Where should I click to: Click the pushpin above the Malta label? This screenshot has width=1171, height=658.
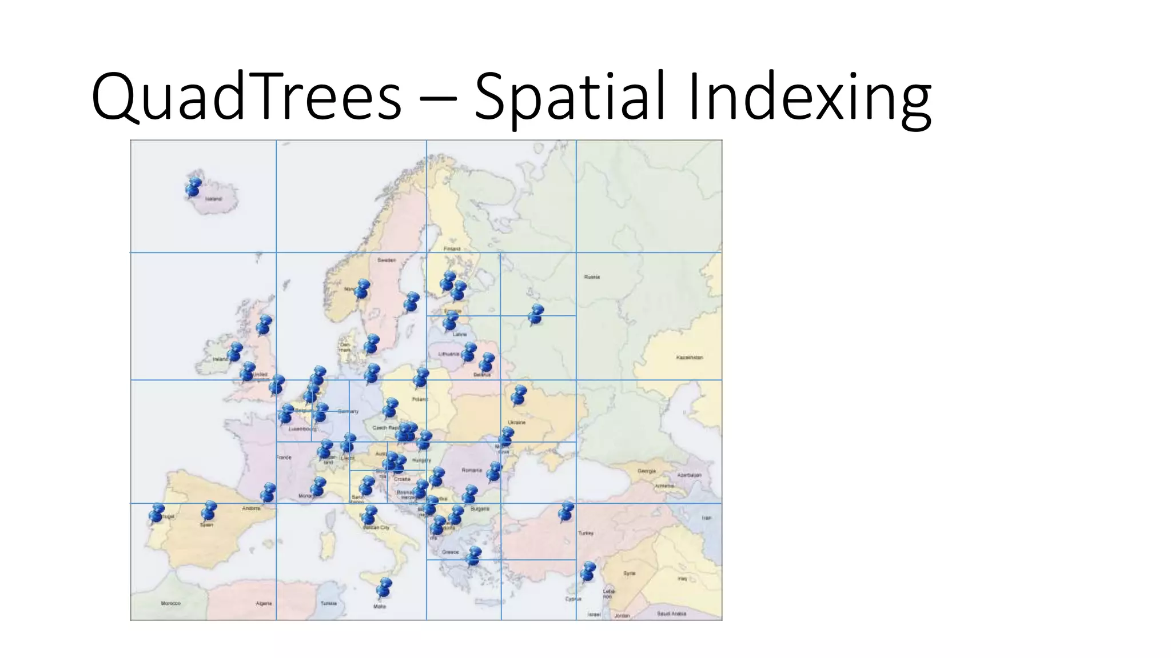click(x=384, y=588)
